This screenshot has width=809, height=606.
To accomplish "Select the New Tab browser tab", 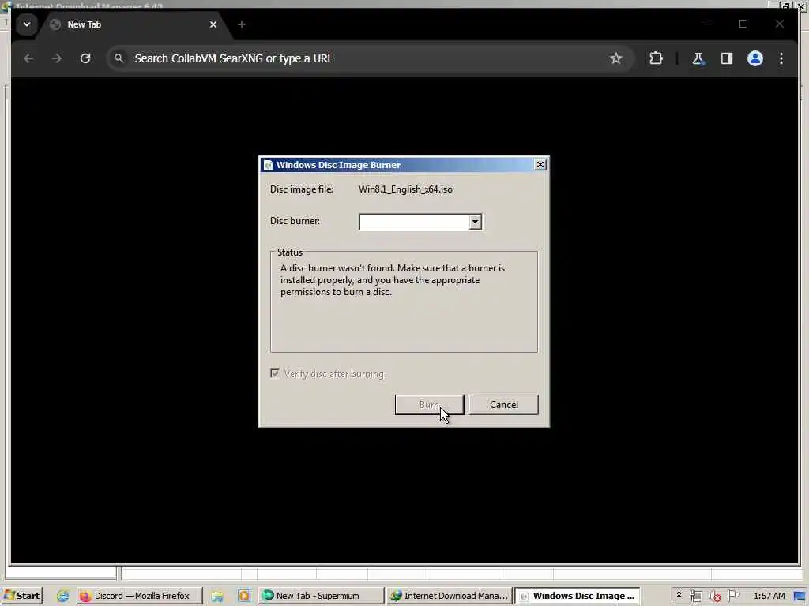I will tap(134, 24).
